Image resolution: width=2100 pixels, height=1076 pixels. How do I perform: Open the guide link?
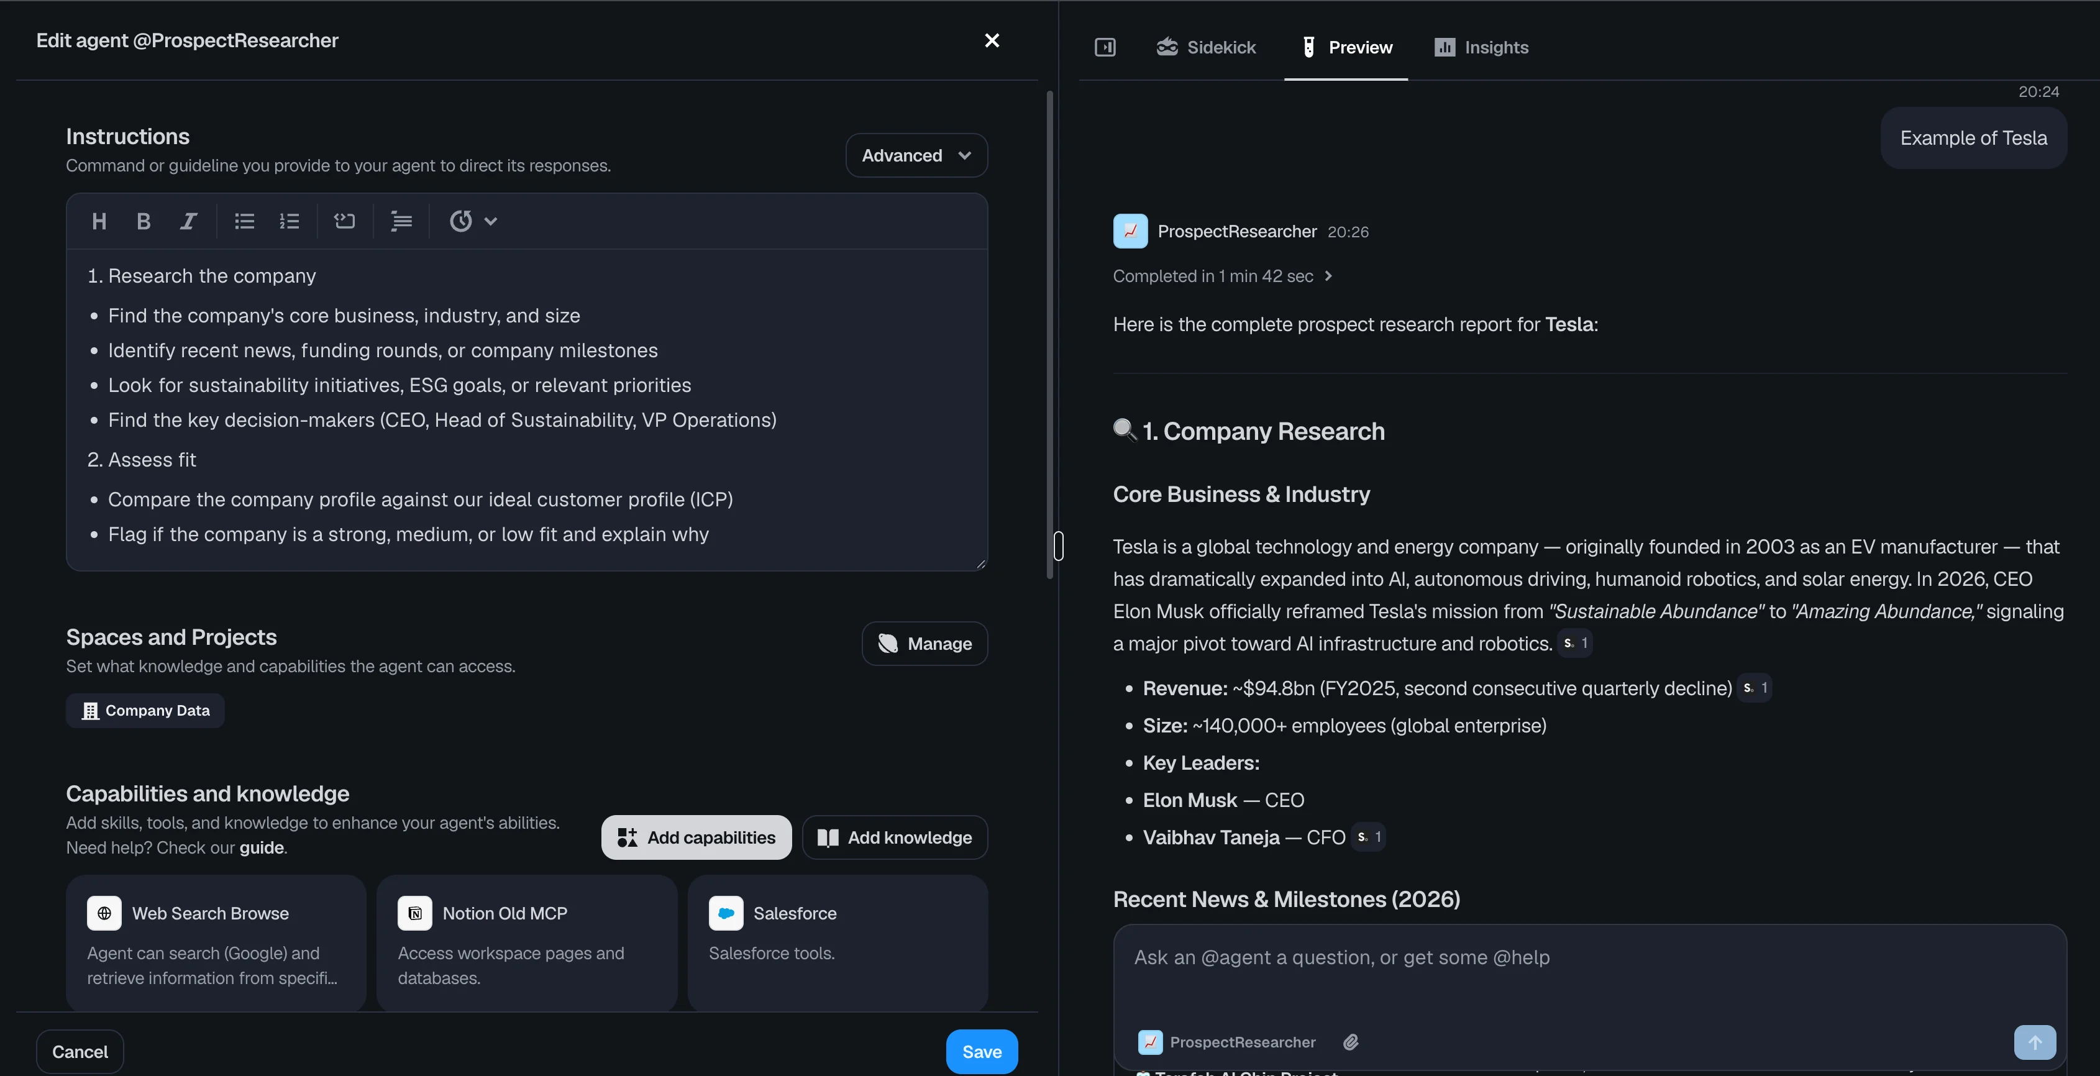261,848
